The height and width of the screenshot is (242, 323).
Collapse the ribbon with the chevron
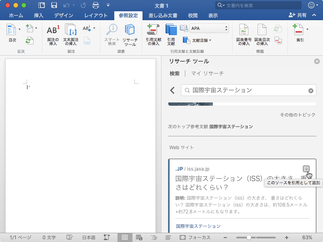coord(314,15)
